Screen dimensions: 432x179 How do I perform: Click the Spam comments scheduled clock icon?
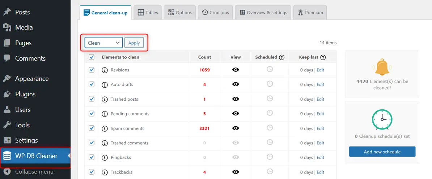270,127
